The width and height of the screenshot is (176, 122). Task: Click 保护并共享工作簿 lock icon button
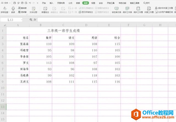coord(164,8)
